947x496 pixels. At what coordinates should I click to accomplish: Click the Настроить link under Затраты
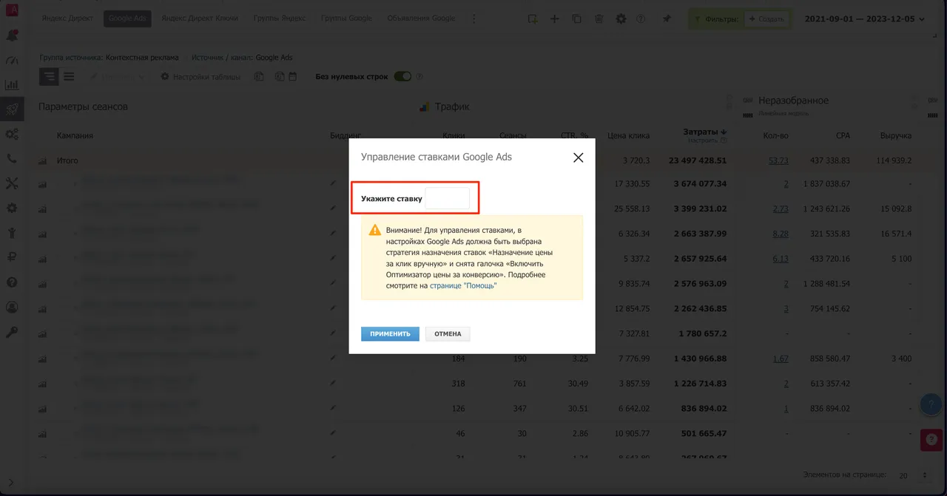703,140
